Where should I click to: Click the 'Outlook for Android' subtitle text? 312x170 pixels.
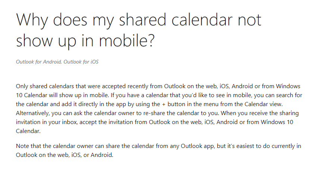pyautogui.click(x=38, y=62)
